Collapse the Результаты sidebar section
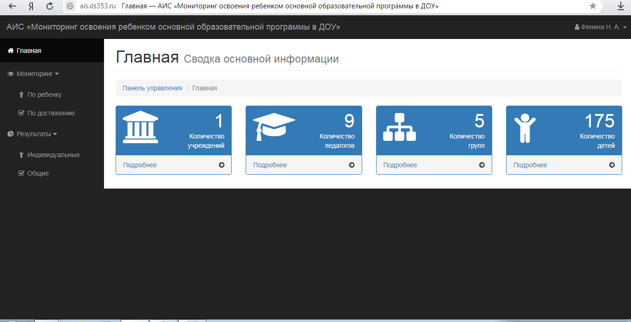 click(x=34, y=133)
